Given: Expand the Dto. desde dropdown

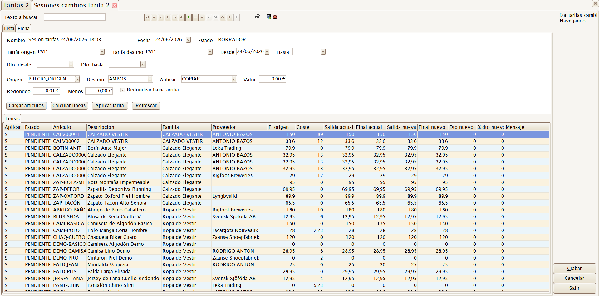Looking at the screenshot, I should coord(71,64).
